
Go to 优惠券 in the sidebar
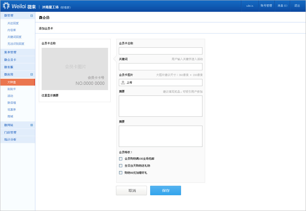(12, 110)
